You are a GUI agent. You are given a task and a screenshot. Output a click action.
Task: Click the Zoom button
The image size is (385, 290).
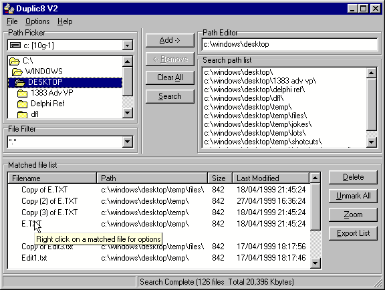(353, 214)
